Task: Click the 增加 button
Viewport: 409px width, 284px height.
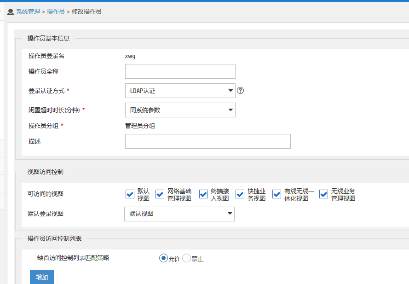Action: point(42,277)
